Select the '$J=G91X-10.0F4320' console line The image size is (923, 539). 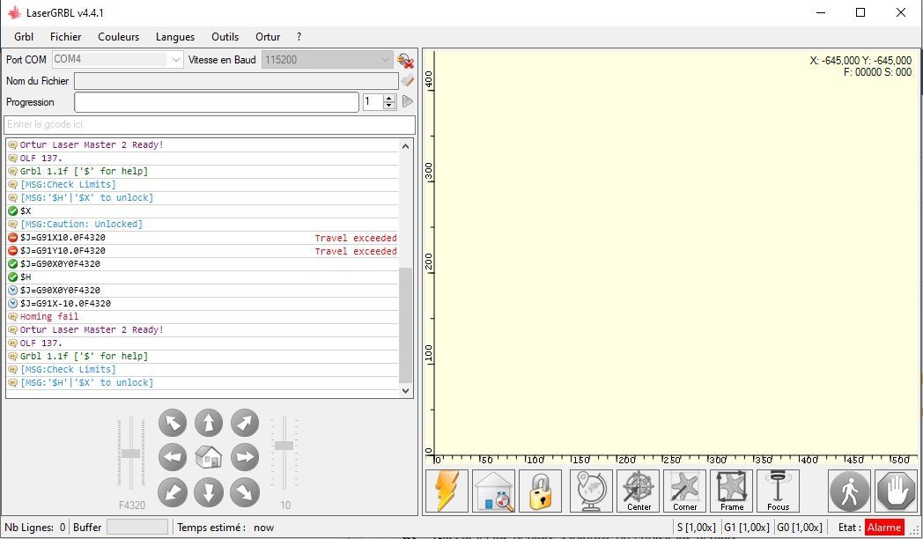[x=203, y=303]
